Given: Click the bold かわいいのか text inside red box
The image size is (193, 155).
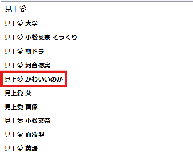Looking at the screenshot, I should (44, 79).
